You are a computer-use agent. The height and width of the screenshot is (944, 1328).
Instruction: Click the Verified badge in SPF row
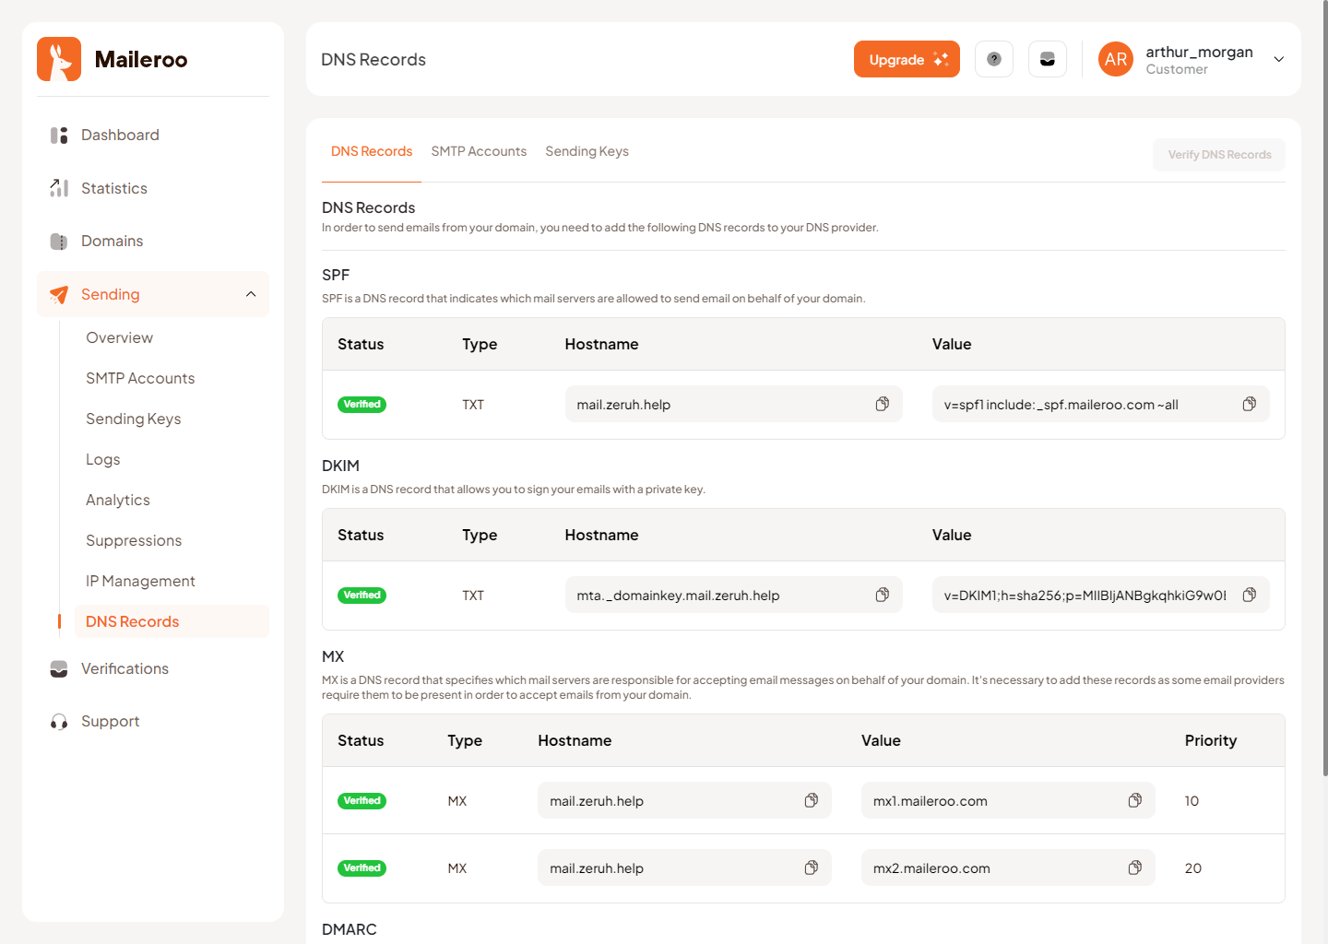pos(362,405)
